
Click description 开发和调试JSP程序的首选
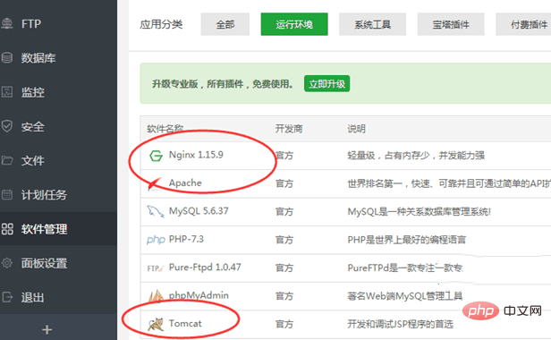[x=400, y=324]
